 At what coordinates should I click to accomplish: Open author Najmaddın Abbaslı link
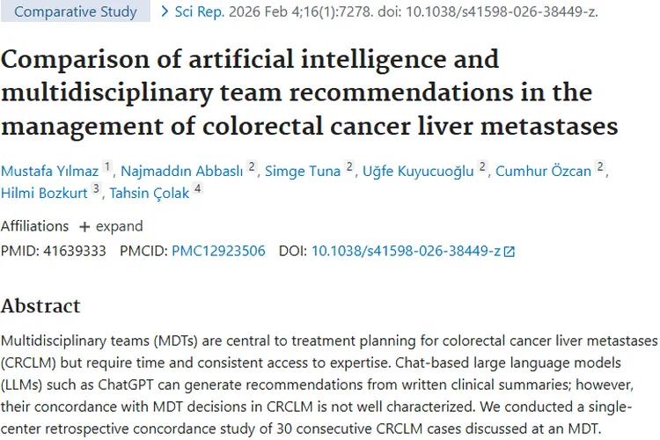pyautogui.click(x=181, y=171)
